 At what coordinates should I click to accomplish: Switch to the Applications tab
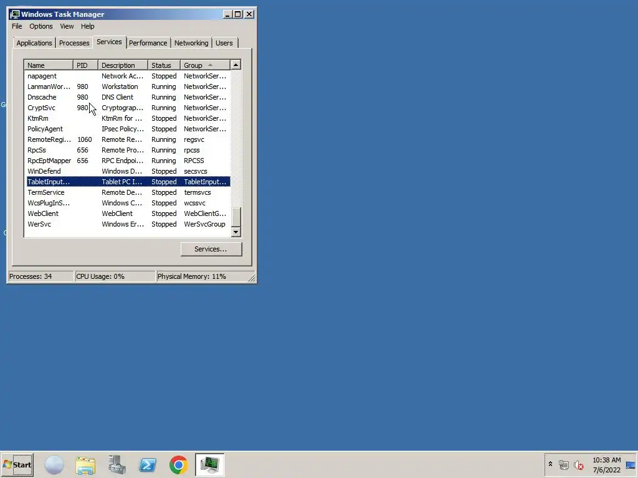(x=34, y=43)
